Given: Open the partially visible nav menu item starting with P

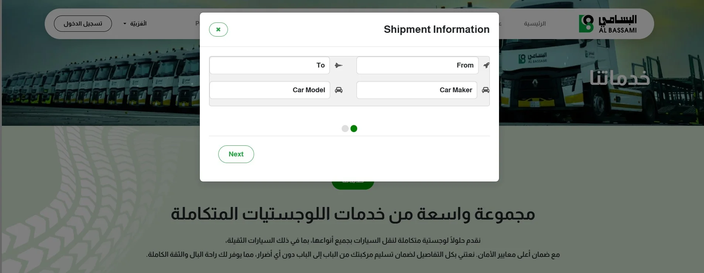Looking at the screenshot, I should tap(197, 23).
